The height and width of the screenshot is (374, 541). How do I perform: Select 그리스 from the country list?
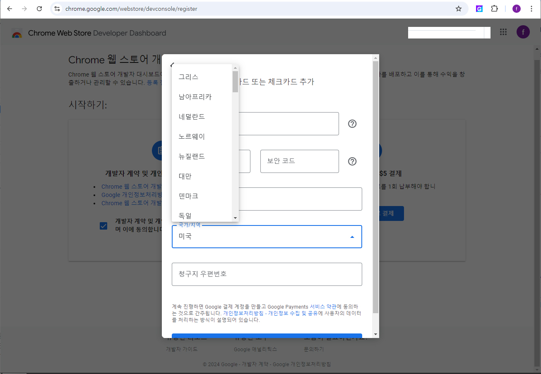[202, 77]
